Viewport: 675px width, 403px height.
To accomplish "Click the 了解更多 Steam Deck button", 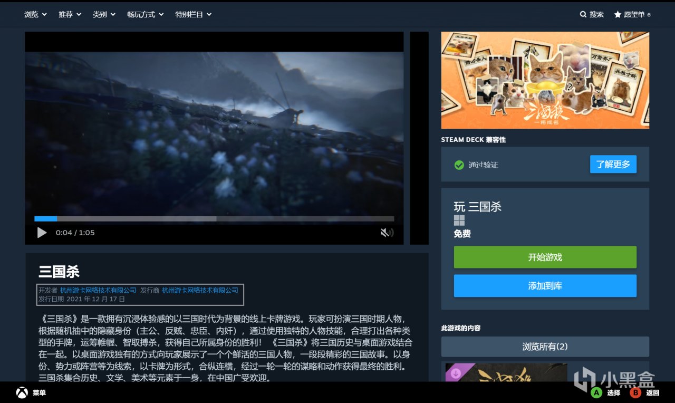I will click(x=613, y=164).
